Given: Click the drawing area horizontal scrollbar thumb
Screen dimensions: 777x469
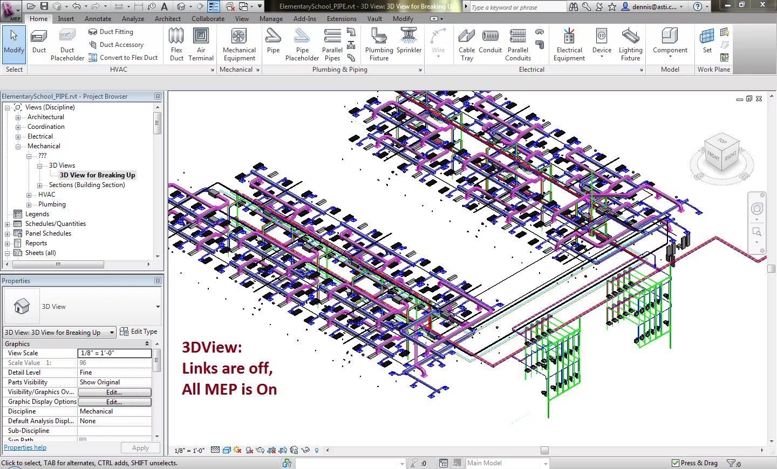Looking at the screenshot, I should [x=544, y=450].
